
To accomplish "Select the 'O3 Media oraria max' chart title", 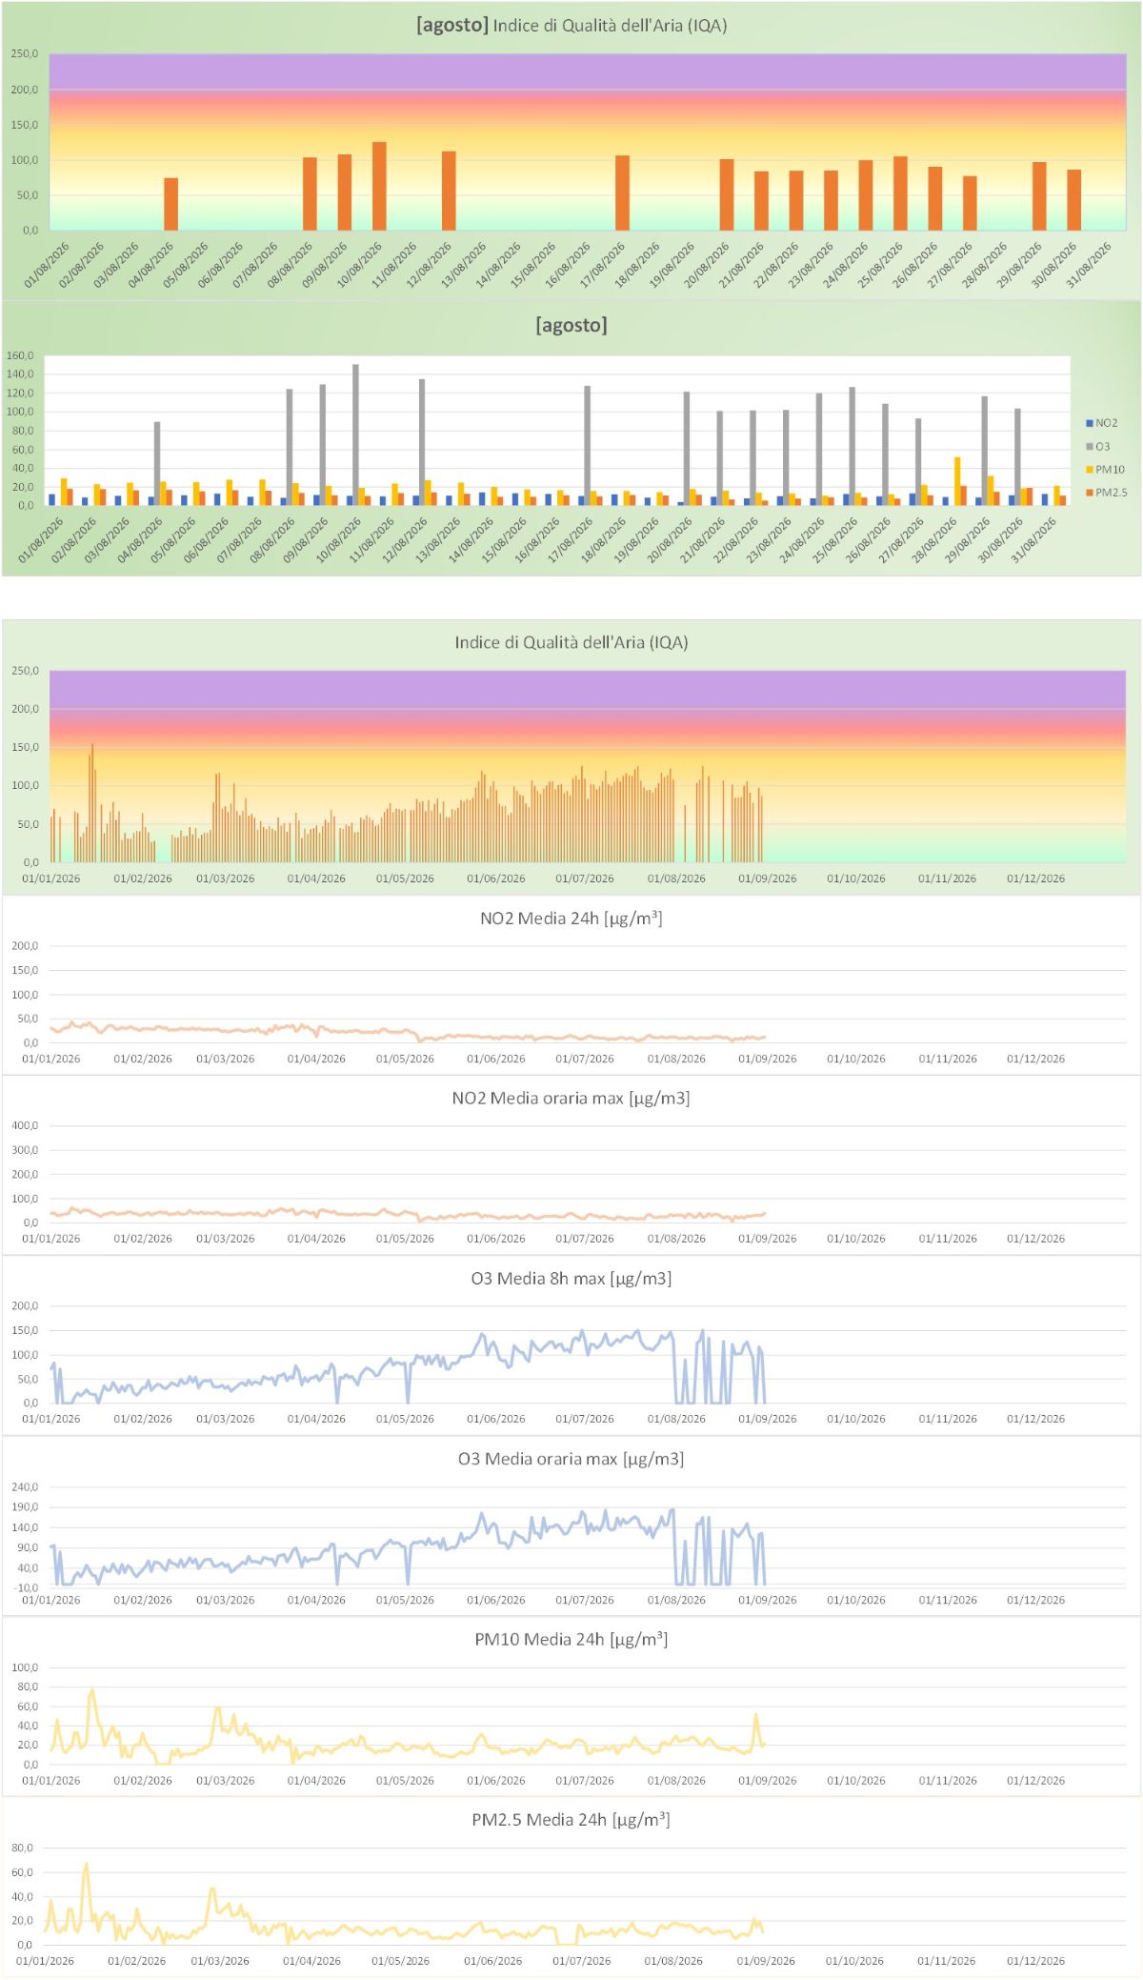I will click(571, 1459).
